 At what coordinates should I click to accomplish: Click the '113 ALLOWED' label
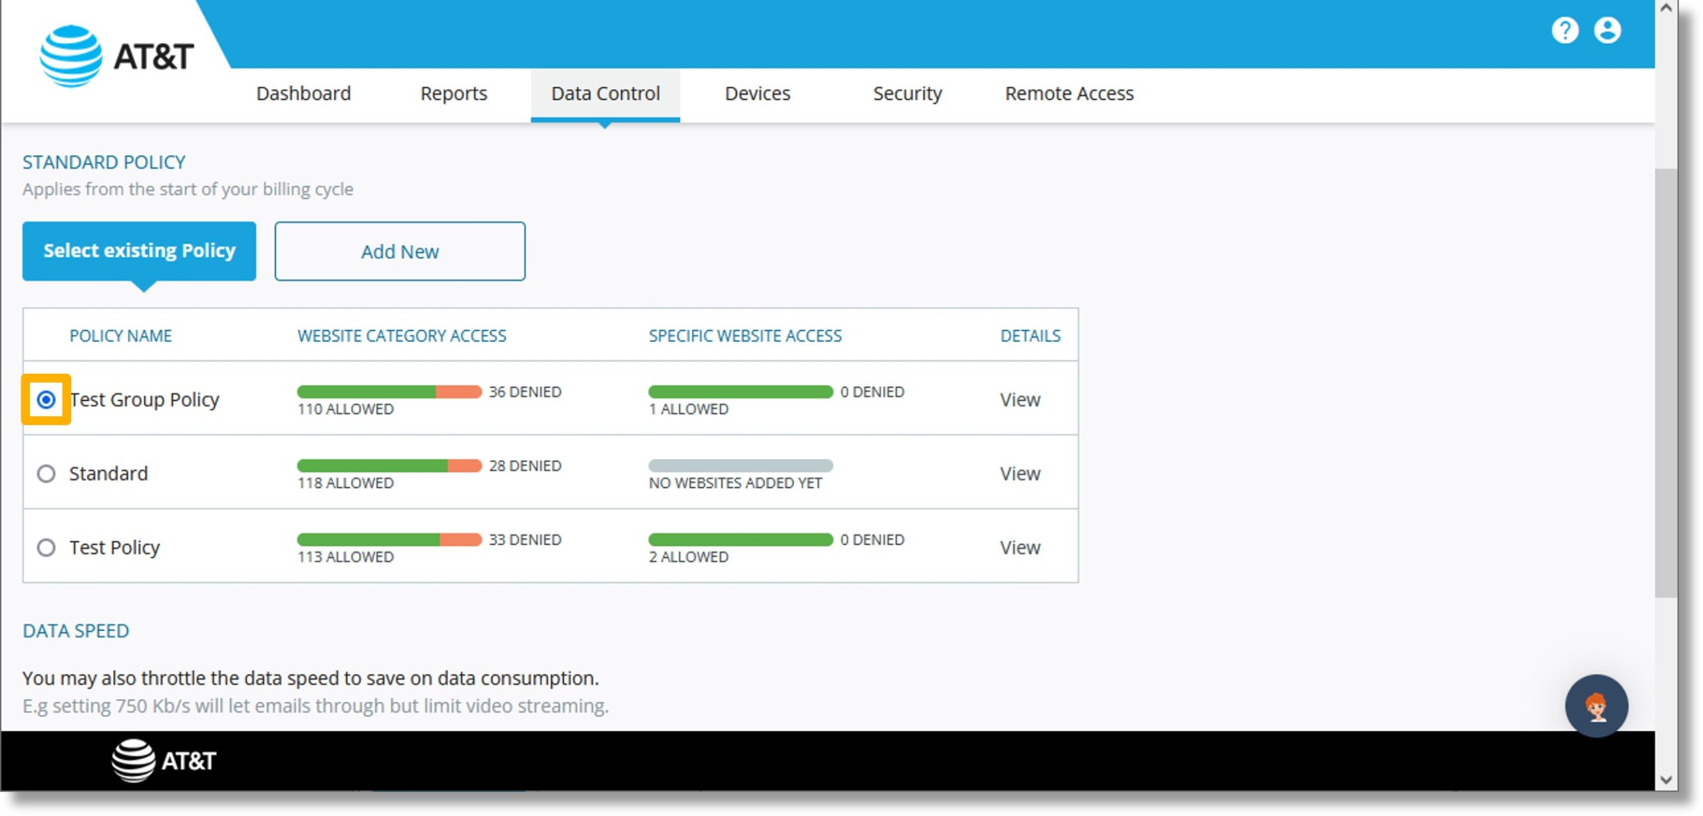point(345,557)
